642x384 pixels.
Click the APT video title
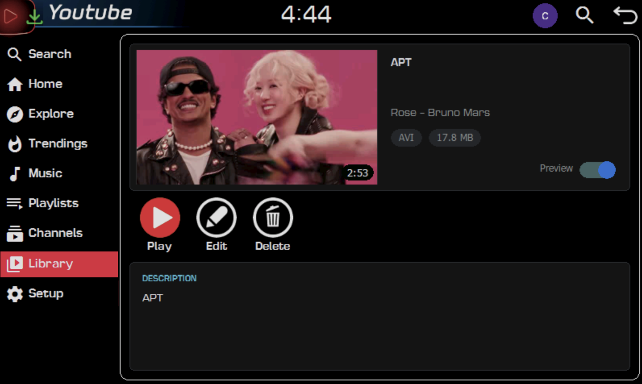(x=401, y=62)
